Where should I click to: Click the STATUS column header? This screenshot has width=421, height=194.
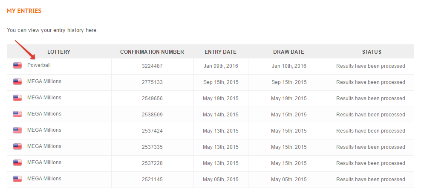pos(372,52)
